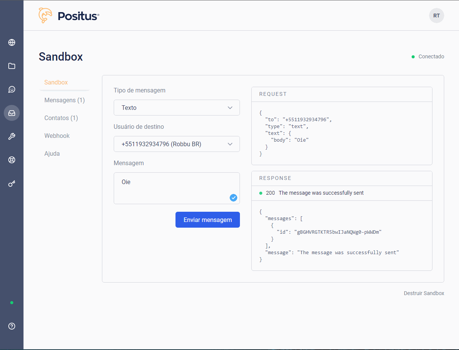Select the Webhook tab
459x350 pixels.
tap(57, 136)
